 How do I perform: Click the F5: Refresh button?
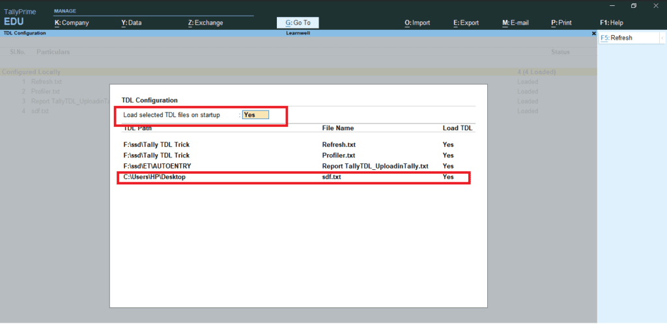629,38
